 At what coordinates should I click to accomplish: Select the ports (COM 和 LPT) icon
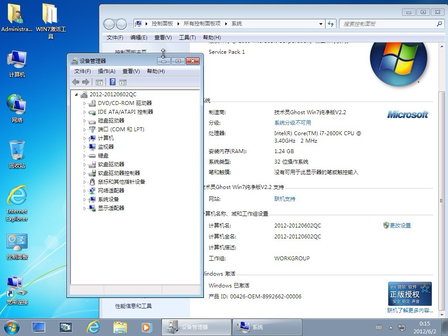point(92,129)
